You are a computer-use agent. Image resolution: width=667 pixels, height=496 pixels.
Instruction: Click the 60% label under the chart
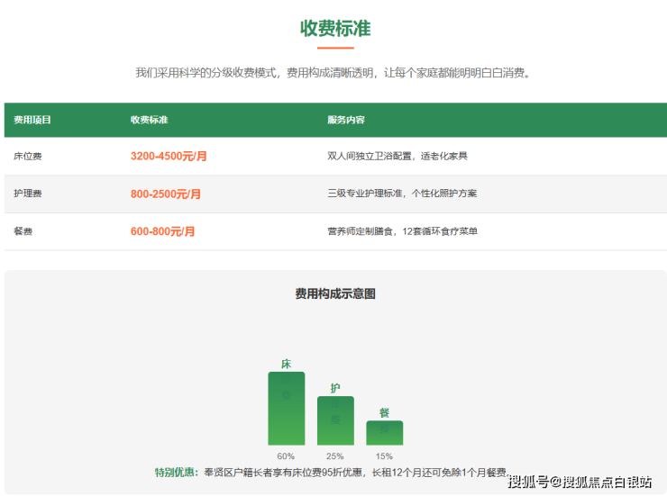286,455
